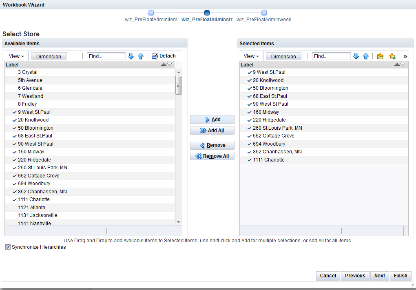Select 90 West St Paul in Selected Items

(x=324, y=104)
